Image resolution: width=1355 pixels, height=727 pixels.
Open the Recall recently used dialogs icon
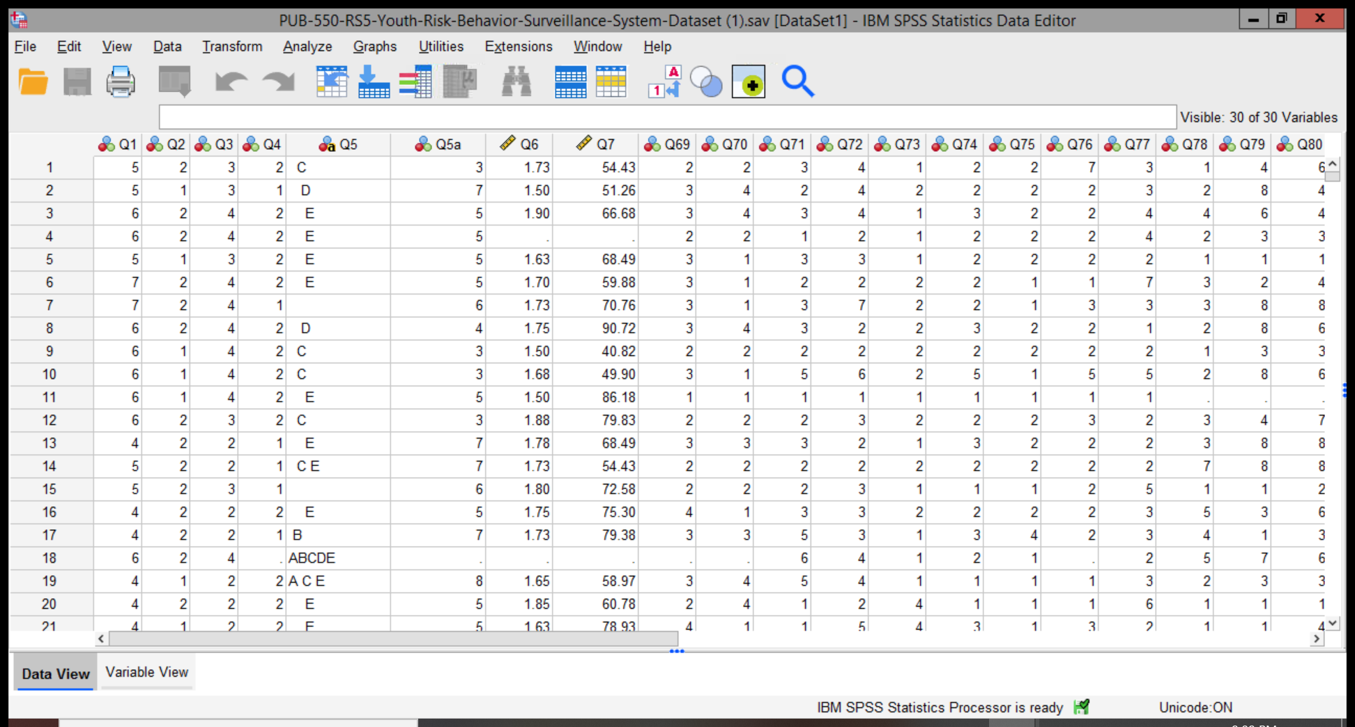tap(174, 82)
